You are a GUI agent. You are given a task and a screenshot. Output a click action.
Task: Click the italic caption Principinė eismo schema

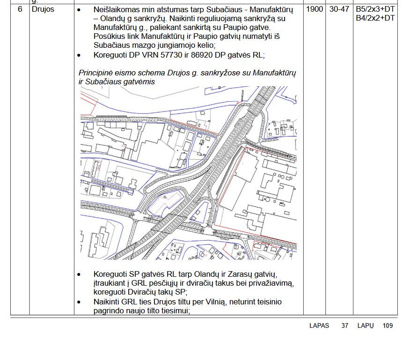tap(187, 77)
